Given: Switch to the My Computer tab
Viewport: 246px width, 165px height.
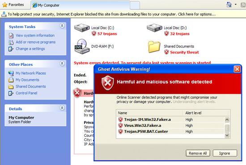Looking at the screenshot, I should (x=80, y=5).
